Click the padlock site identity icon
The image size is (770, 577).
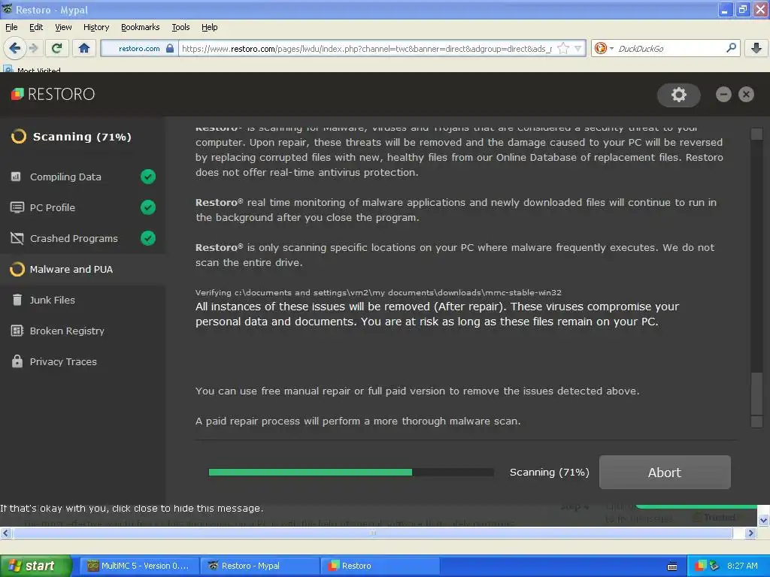pos(170,49)
